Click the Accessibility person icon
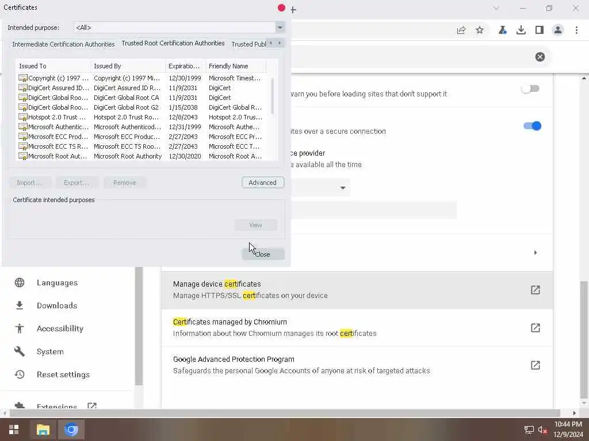 pos(20,328)
